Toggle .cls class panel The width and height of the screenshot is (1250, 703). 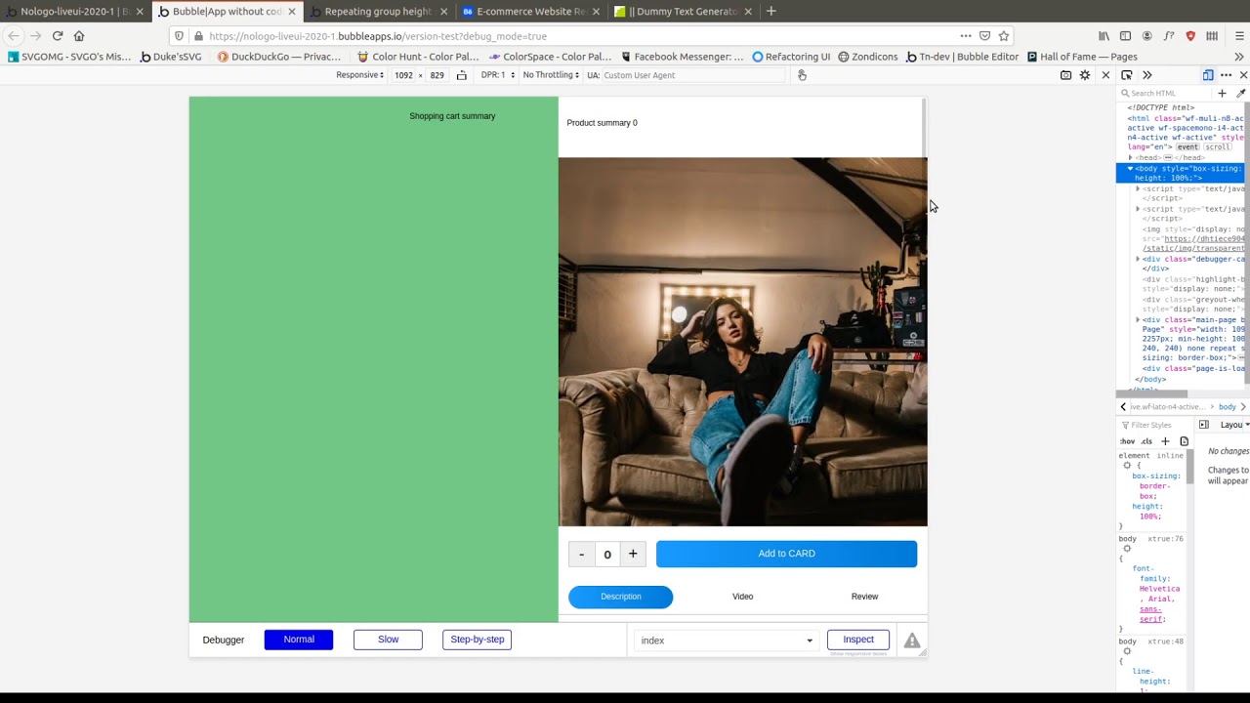[x=1146, y=441]
